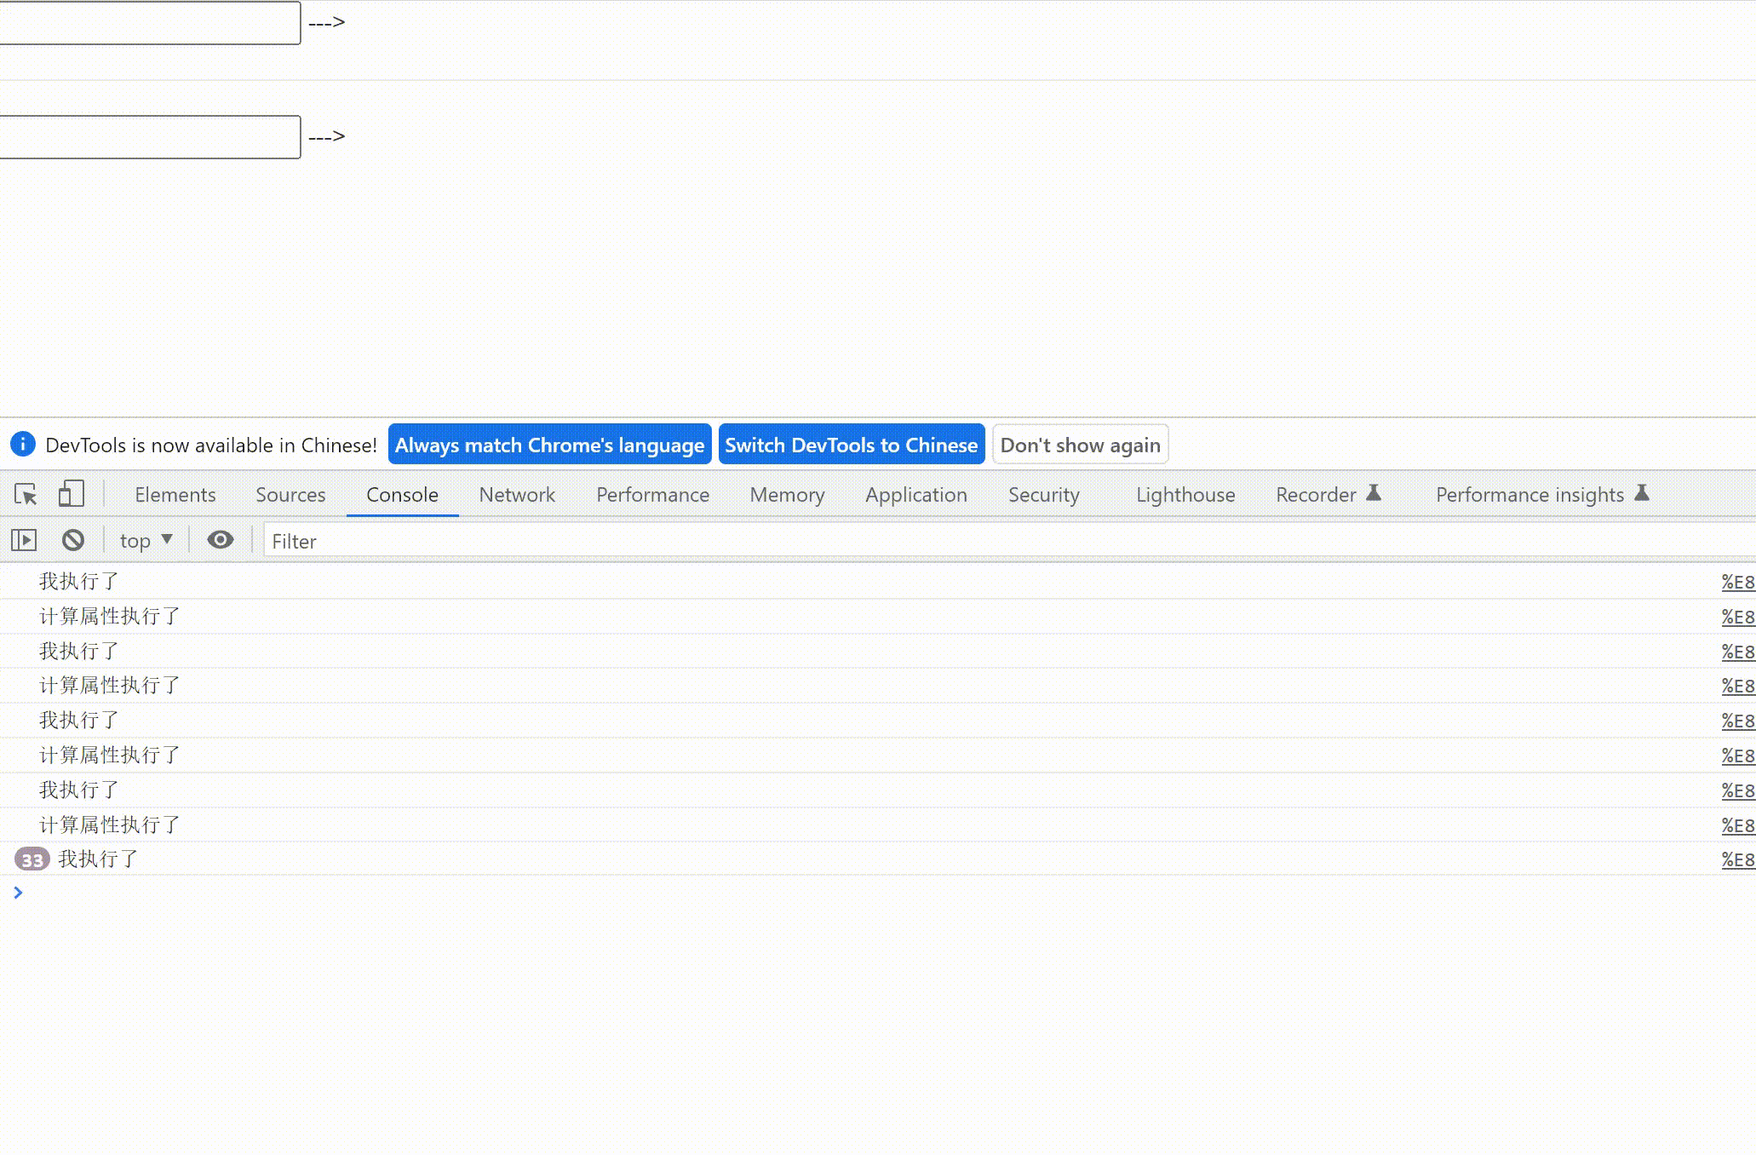Click the Recorder flask icon
Screen dimensions: 1756x1155
click(x=1374, y=493)
